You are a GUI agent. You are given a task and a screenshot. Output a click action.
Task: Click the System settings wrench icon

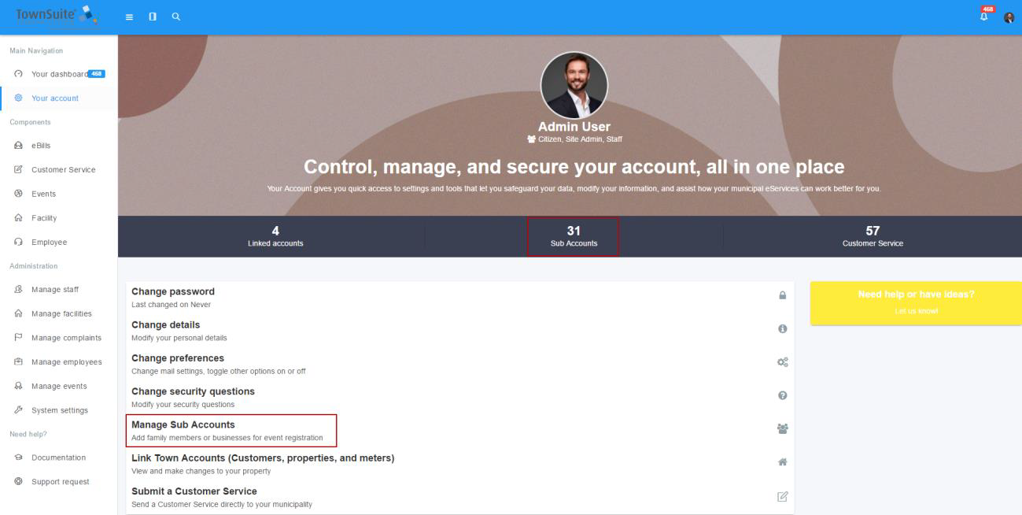click(18, 410)
